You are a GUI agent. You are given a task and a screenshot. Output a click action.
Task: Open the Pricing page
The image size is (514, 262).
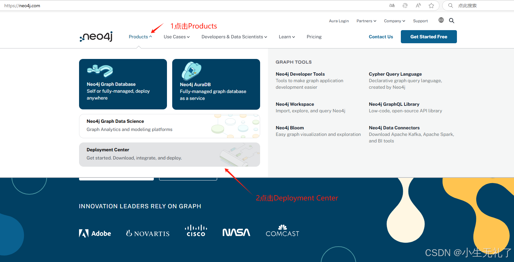tap(314, 37)
